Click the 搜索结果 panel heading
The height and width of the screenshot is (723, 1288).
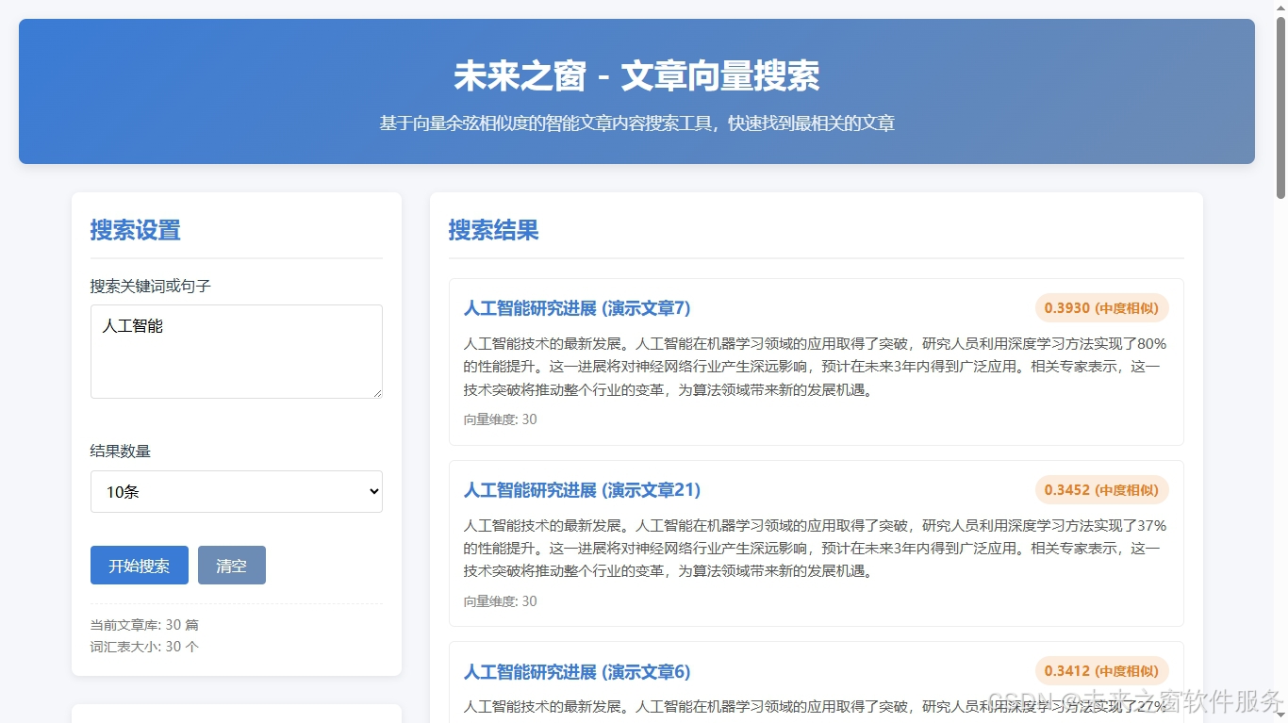[x=494, y=230]
